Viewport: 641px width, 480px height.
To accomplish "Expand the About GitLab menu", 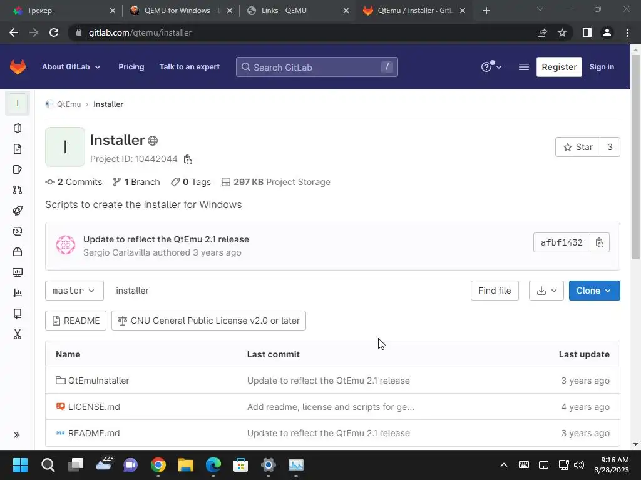I will tap(71, 67).
